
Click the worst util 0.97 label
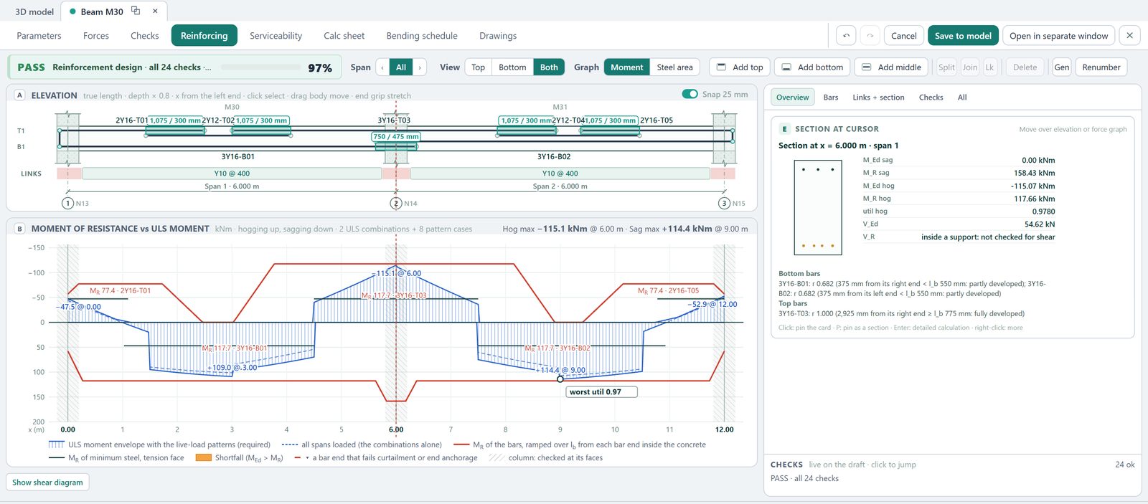[601, 392]
